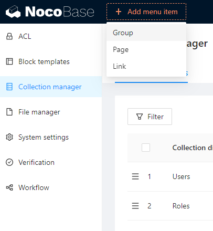213x231 pixels.
Task: Click the File manager document icon
Action: (x=9, y=112)
